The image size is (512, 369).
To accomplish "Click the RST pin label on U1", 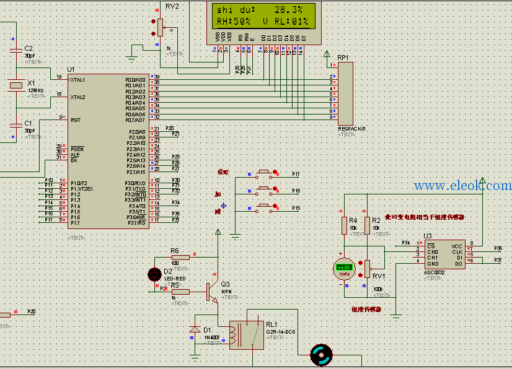I will pyautogui.click(x=76, y=120).
